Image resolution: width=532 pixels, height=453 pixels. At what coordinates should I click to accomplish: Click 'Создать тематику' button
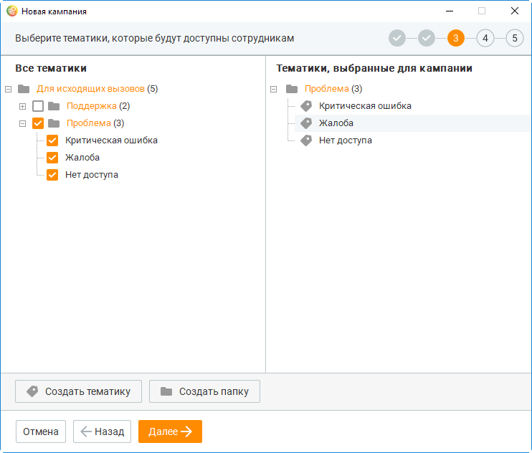coord(78,391)
